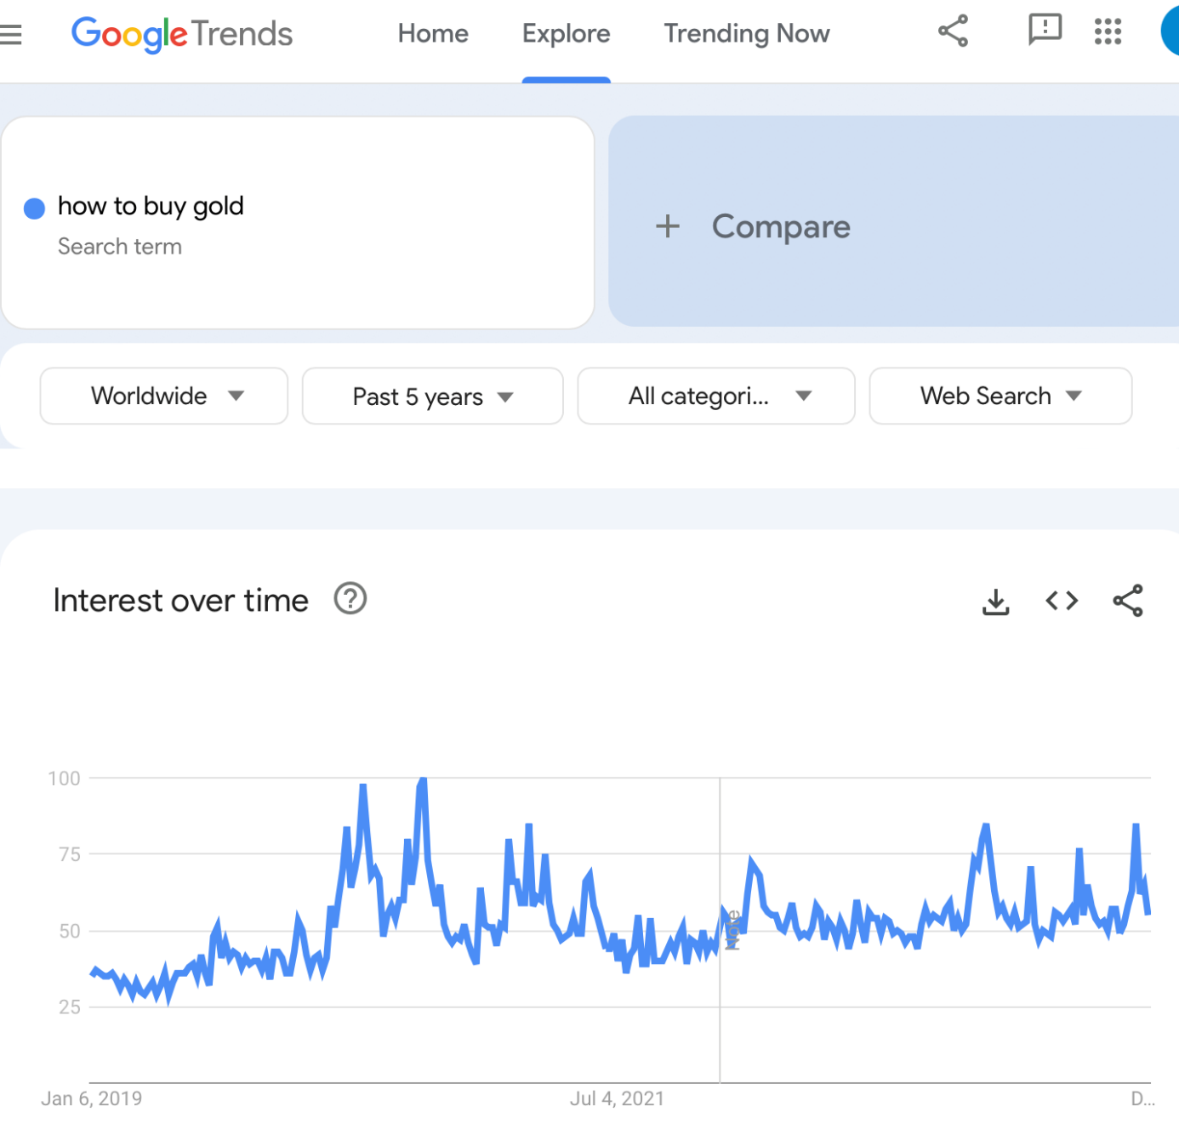The height and width of the screenshot is (1135, 1179).
Task: Open the Past 5 years dropdown
Action: coord(433,396)
